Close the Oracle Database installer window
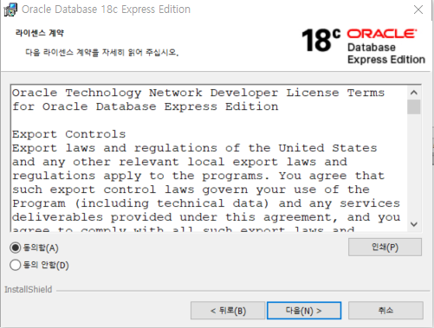 [418, 10]
